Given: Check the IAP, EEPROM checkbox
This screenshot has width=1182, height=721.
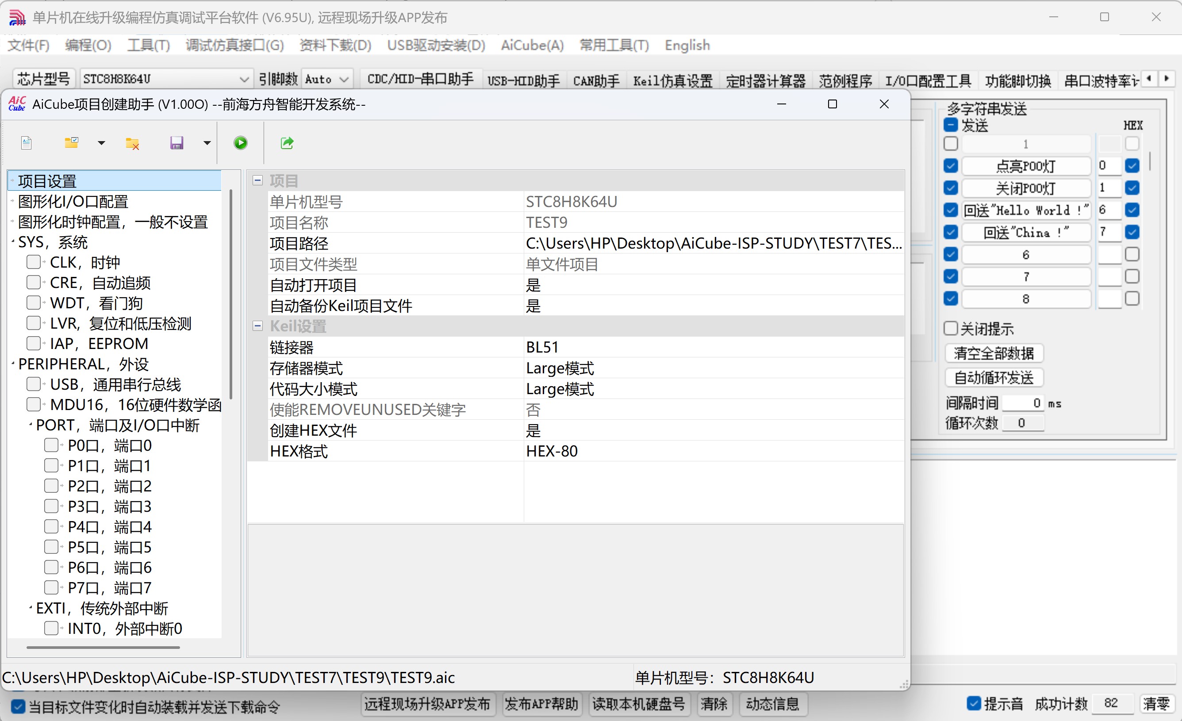Looking at the screenshot, I should pos(33,344).
